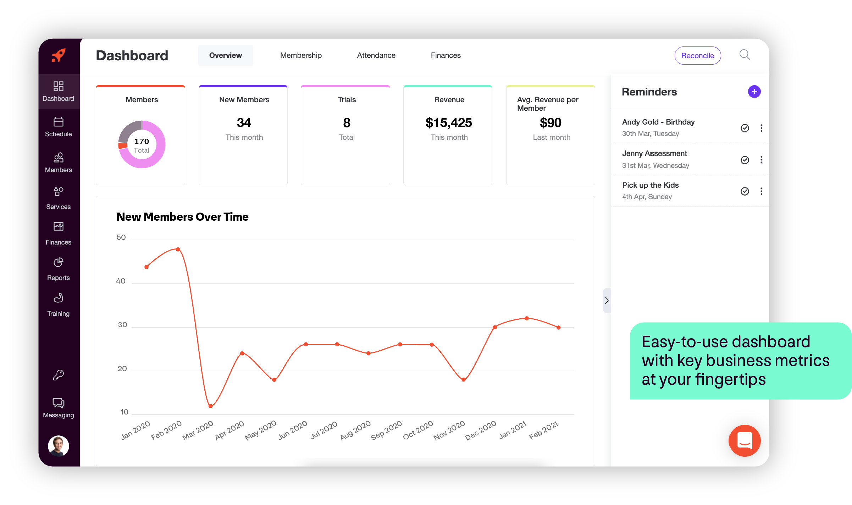Open the Schedule calendar icon in sidebar
This screenshot has height=505, width=852.
click(59, 122)
